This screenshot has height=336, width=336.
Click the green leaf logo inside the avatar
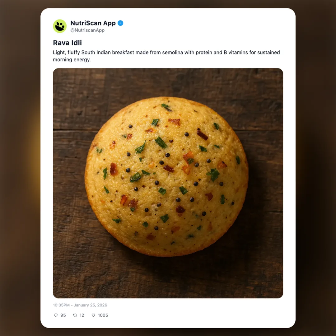point(59,26)
